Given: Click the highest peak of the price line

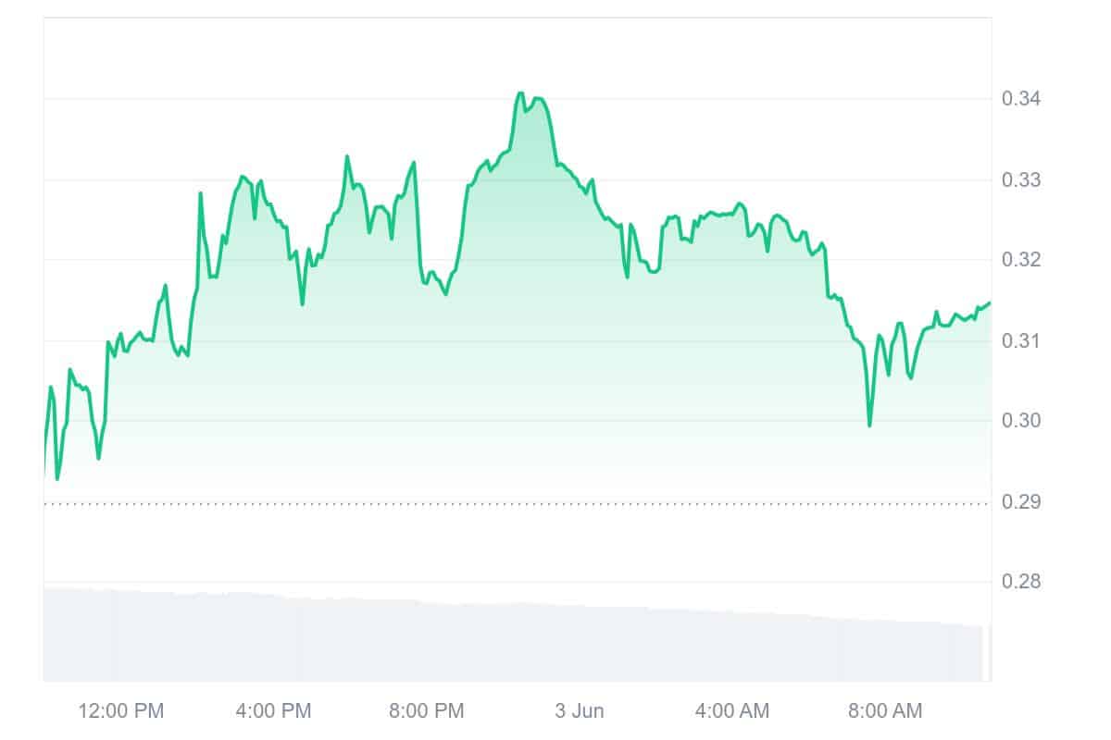Looking at the screenshot, I should pyautogui.click(x=520, y=92).
